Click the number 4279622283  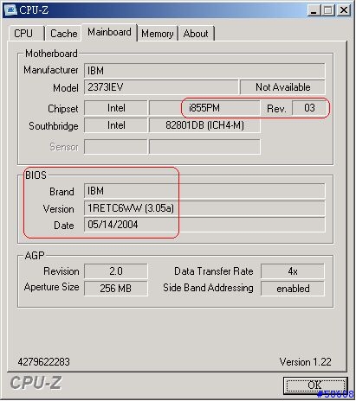click(x=43, y=362)
